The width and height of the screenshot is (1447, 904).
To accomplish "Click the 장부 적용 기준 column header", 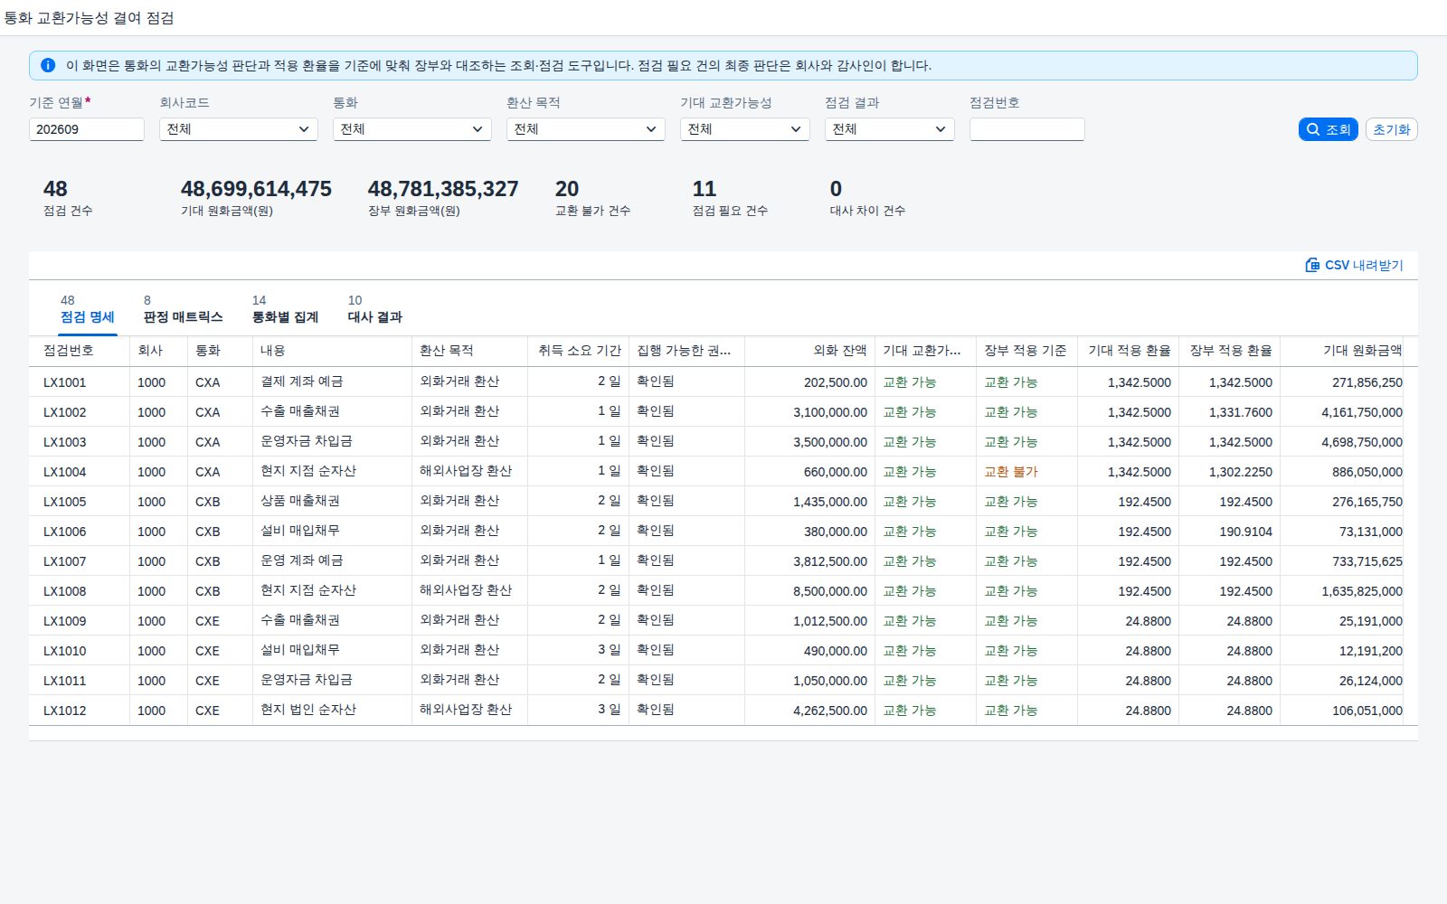I will pos(1026,351).
